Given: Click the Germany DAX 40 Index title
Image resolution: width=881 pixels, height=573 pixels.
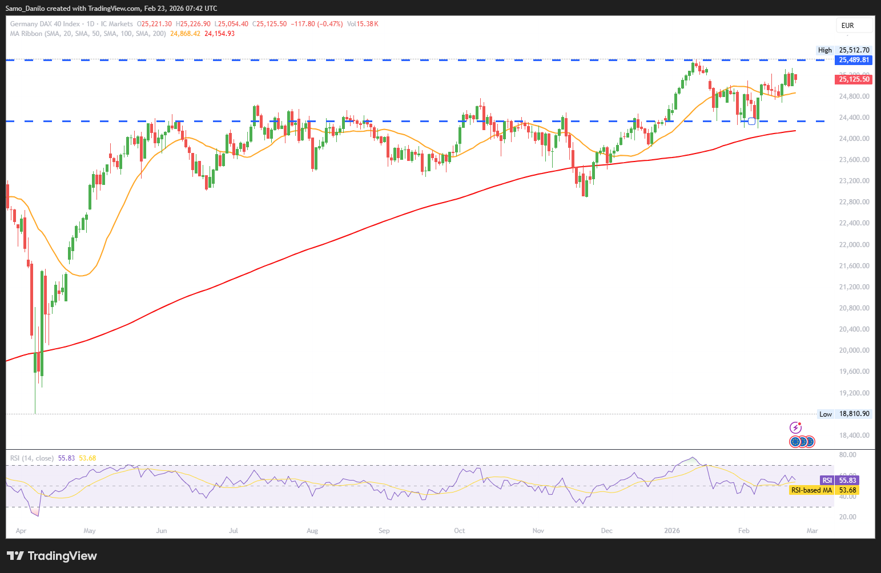Looking at the screenshot, I should 45,24.
